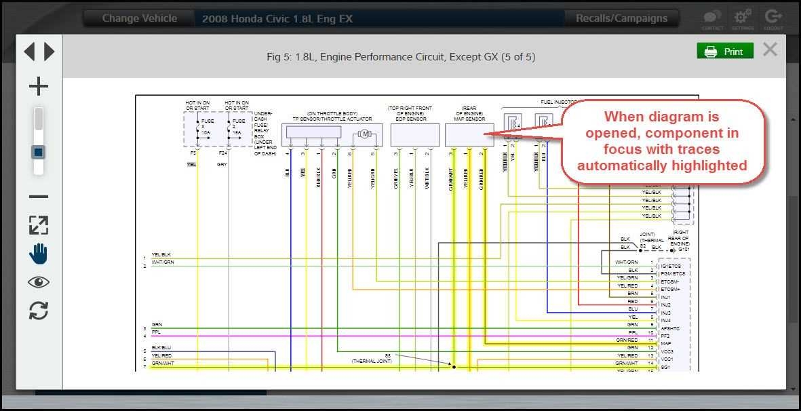Click the zoom out minus icon
Viewport: 801px width, 411px height.
coord(39,197)
